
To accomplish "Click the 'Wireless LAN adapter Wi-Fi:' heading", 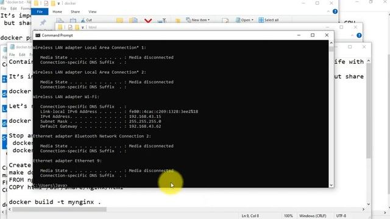I will click(66, 97).
